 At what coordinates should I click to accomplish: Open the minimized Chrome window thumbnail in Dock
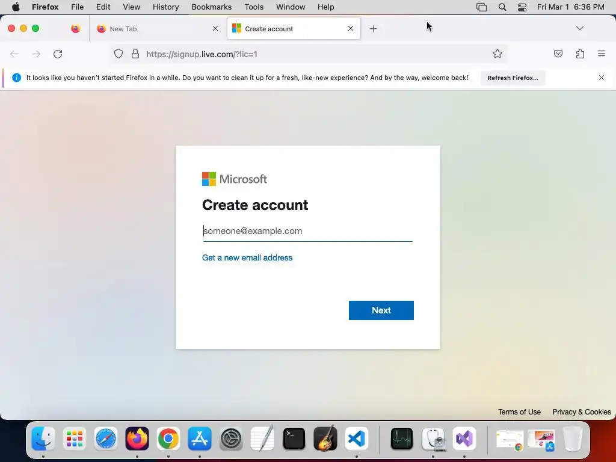tap(510, 440)
